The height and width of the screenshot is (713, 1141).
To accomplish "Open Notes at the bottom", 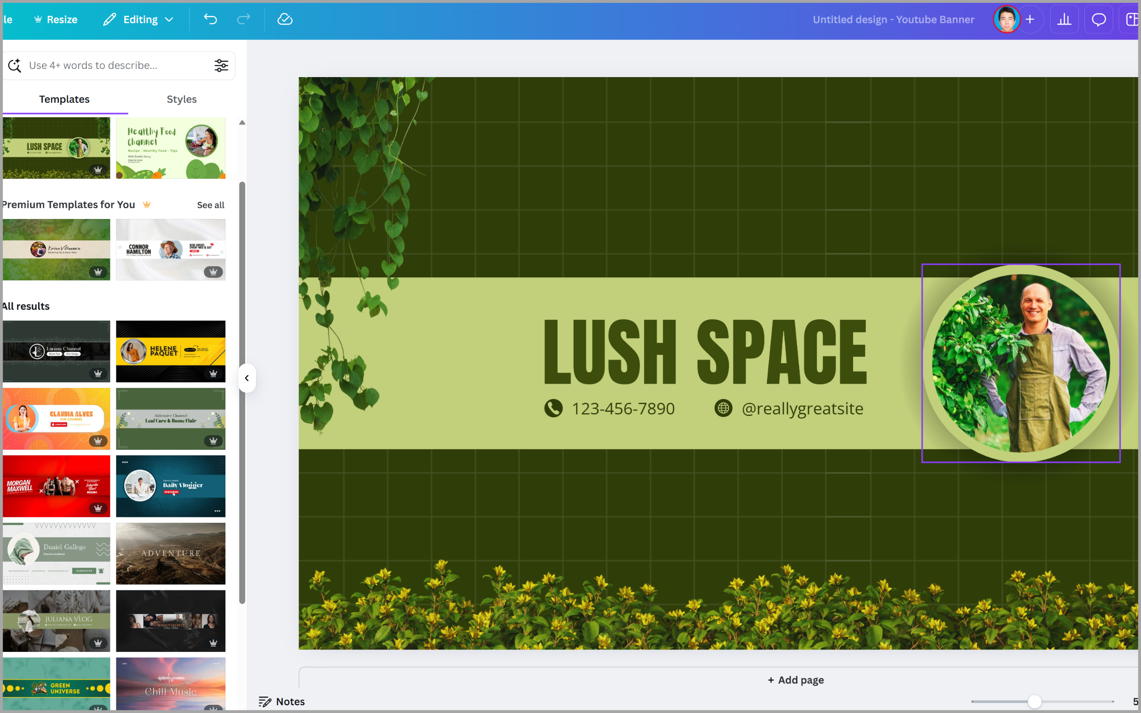I will [282, 701].
